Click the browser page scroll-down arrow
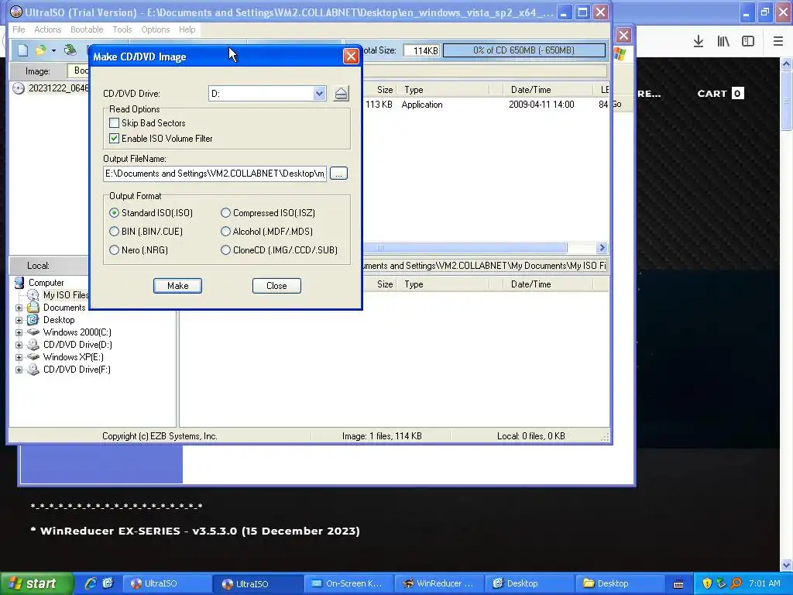Viewport: 793px width, 595px height. point(787,565)
